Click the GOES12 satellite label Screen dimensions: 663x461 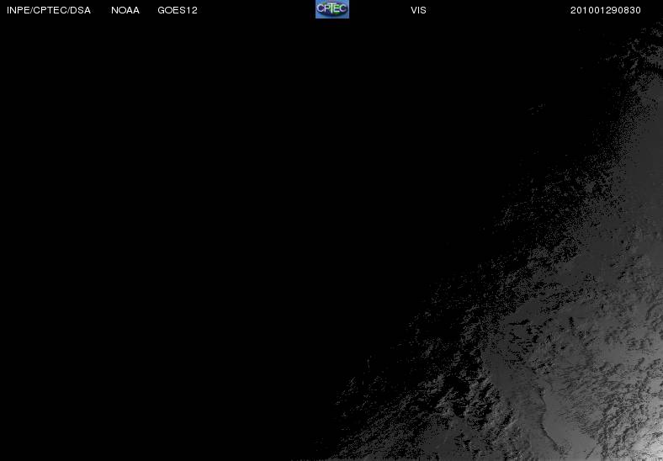(x=178, y=10)
